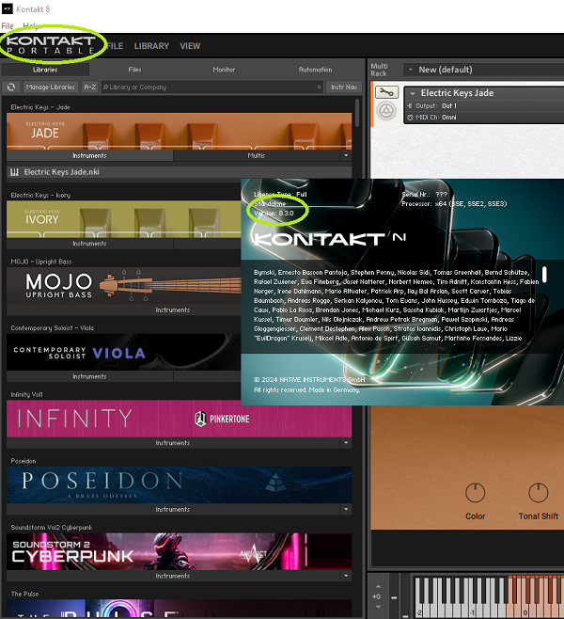Switch to the Files tab
Screen dimensions: 564x619
coord(134,70)
